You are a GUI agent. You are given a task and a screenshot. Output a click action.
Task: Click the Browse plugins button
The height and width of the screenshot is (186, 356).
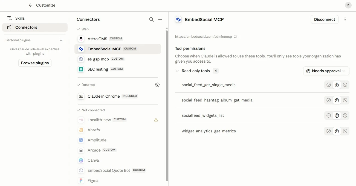coord(35,63)
